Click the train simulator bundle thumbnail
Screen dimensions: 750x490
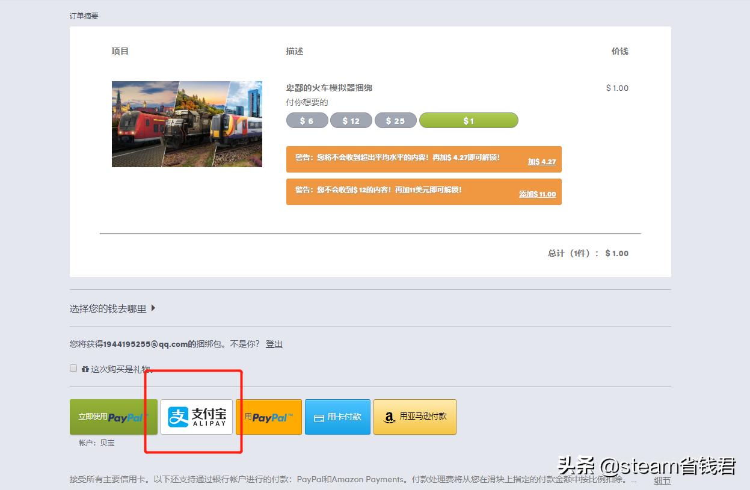186,124
